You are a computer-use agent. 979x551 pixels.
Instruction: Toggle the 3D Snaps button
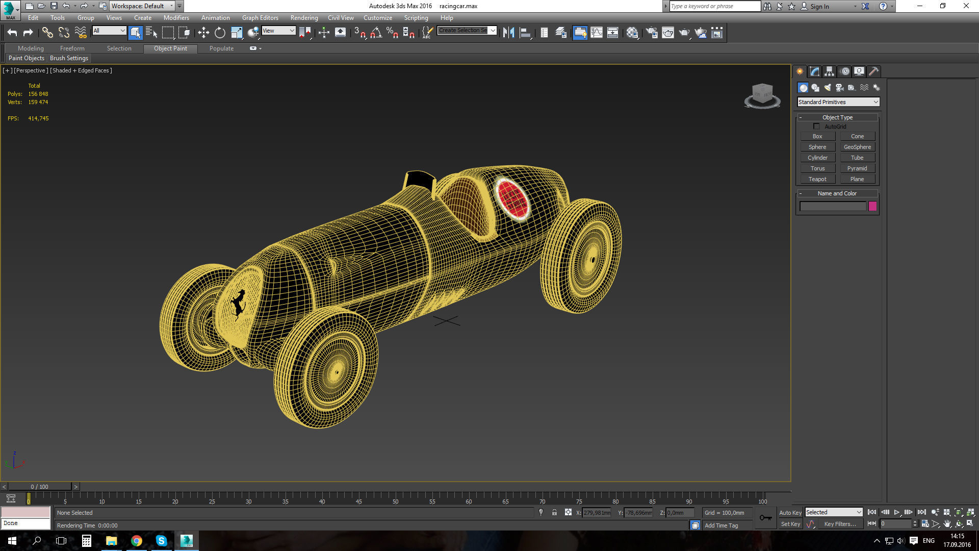(360, 33)
